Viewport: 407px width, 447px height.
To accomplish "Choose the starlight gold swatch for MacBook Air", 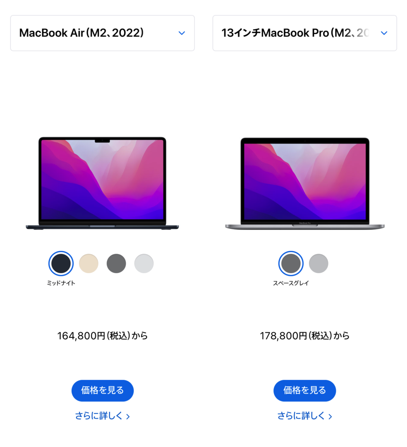I will tap(89, 263).
